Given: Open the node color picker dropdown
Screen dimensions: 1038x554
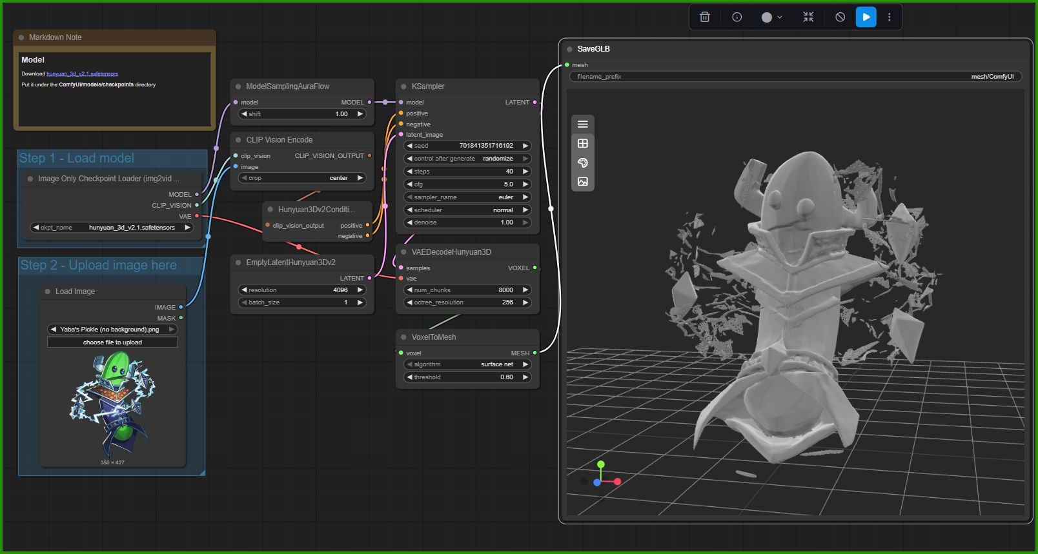Looking at the screenshot, I should 771,17.
